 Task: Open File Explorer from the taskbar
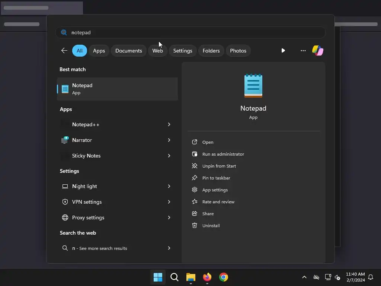(x=191, y=277)
